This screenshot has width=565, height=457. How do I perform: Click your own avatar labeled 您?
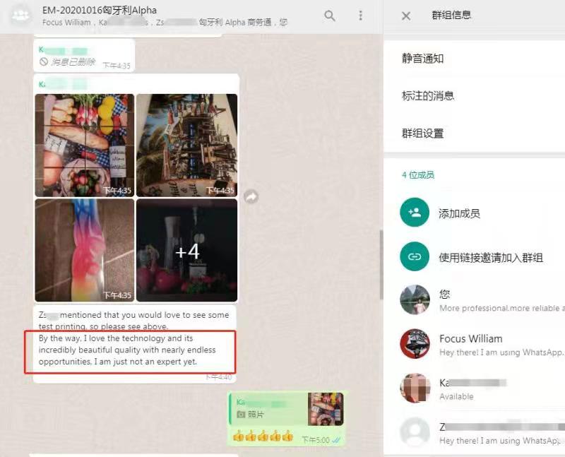[x=415, y=299]
